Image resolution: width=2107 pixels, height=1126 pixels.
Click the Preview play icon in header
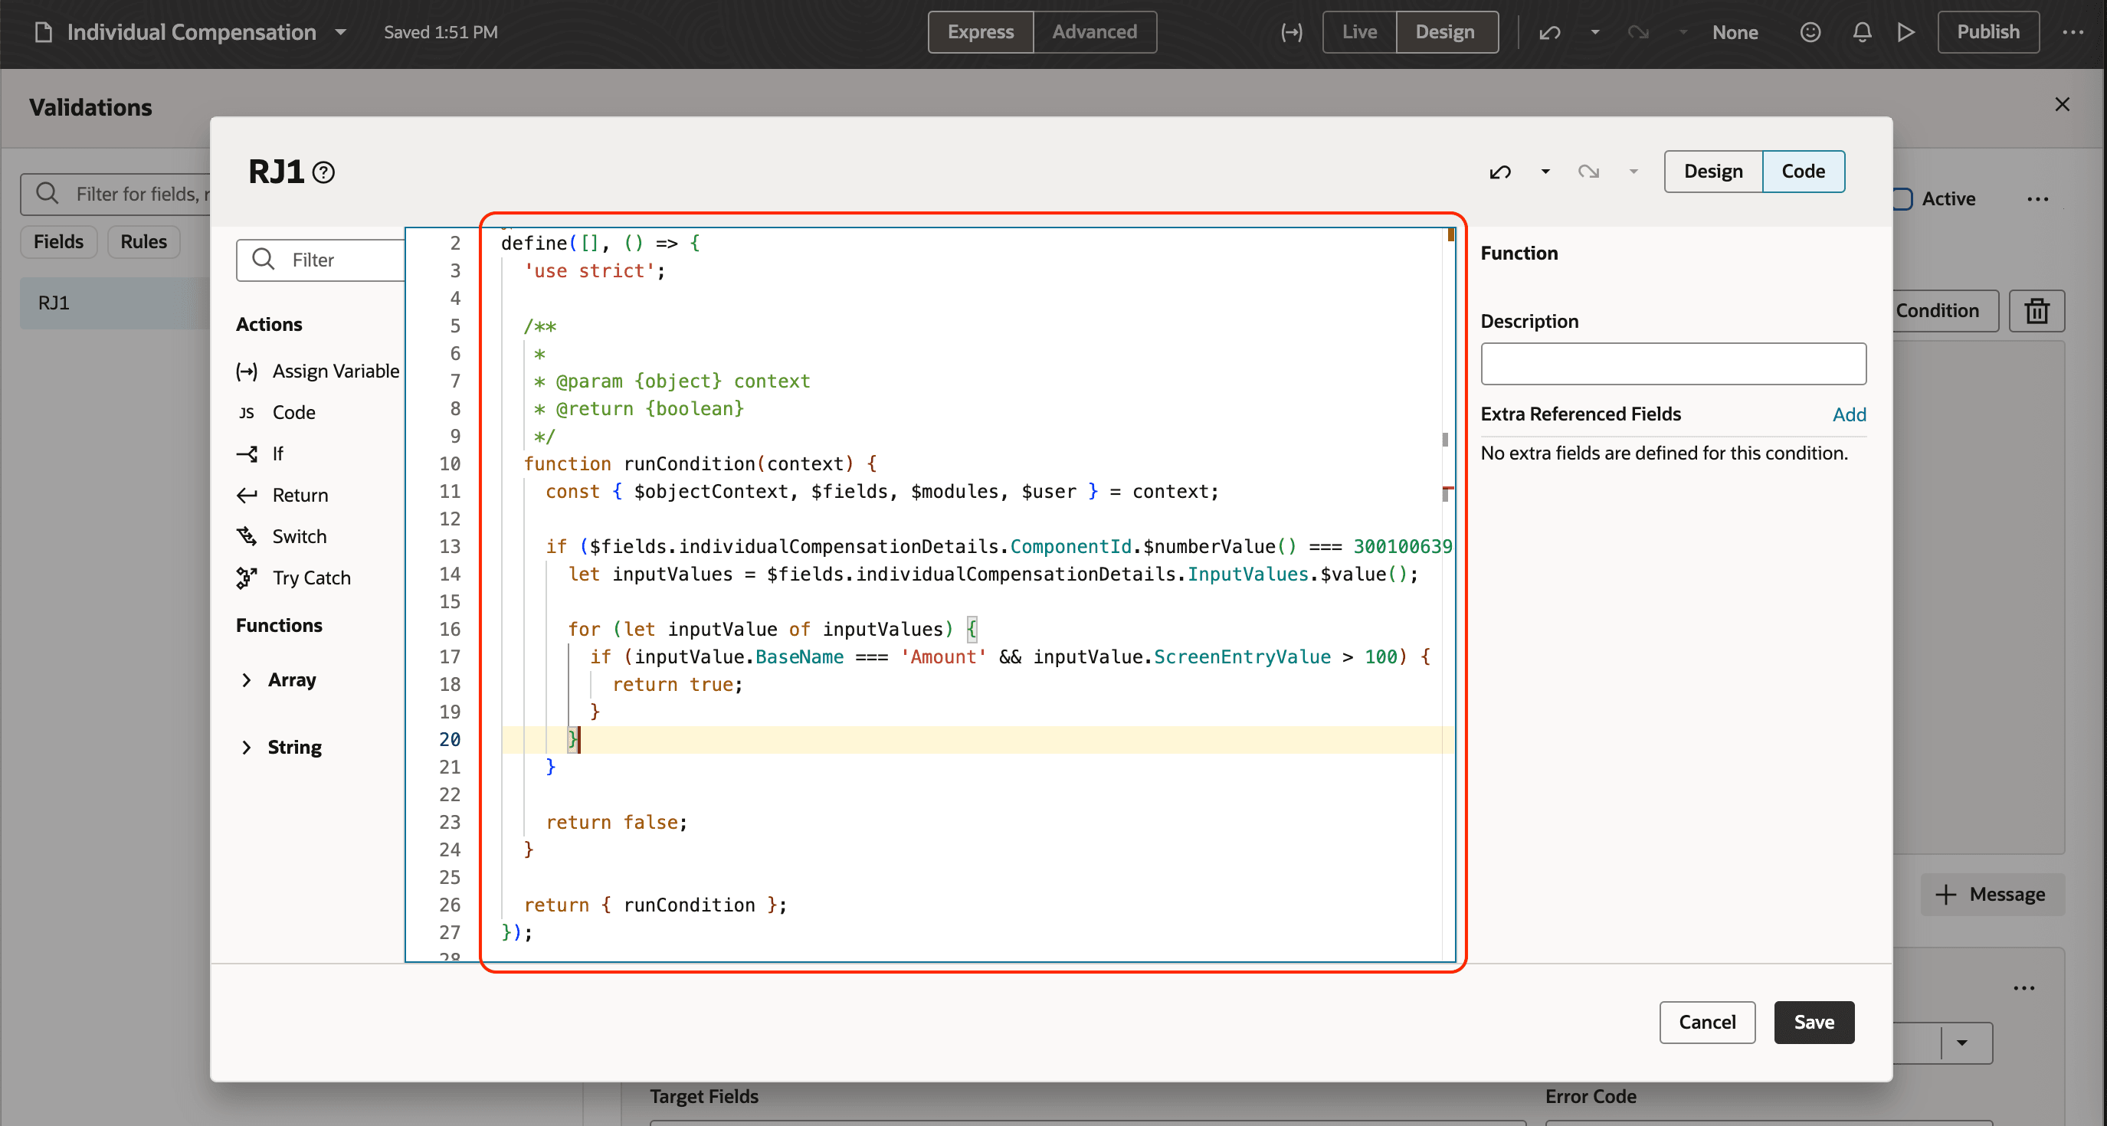[1905, 32]
